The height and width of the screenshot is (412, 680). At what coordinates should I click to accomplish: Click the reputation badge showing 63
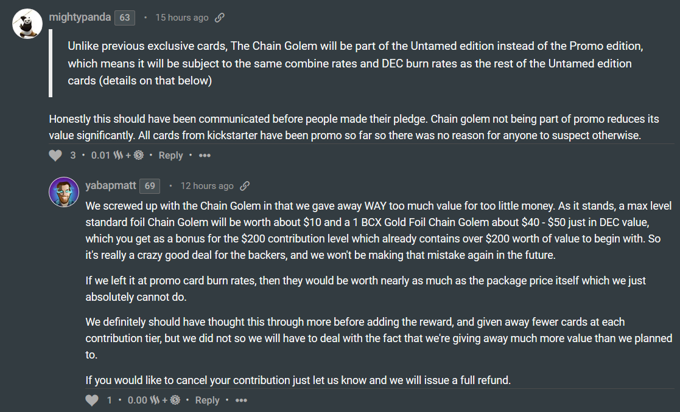click(x=125, y=18)
